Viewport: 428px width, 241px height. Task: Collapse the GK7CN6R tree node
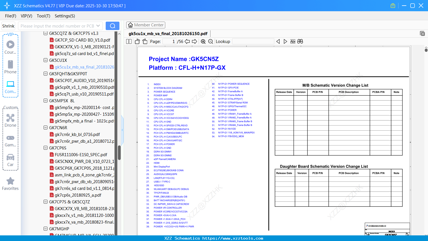coord(46,128)
